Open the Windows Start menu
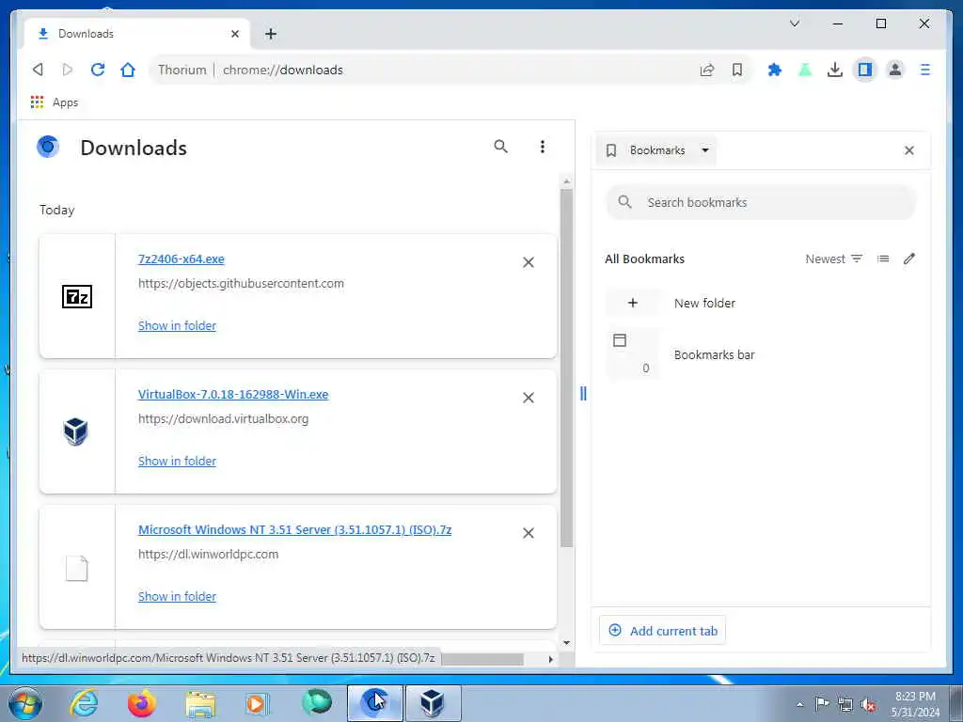This screenshot has width=963, height=722. click(25, 703)
